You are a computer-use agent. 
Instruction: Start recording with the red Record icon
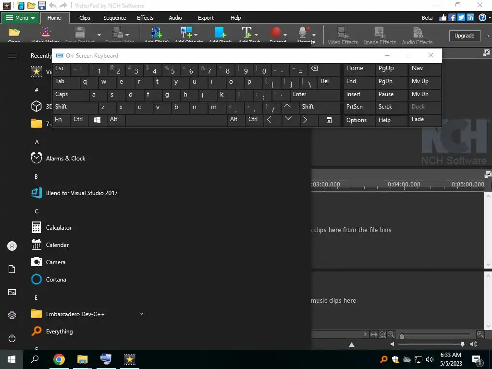pyautogui.click(x=275, y=32)
